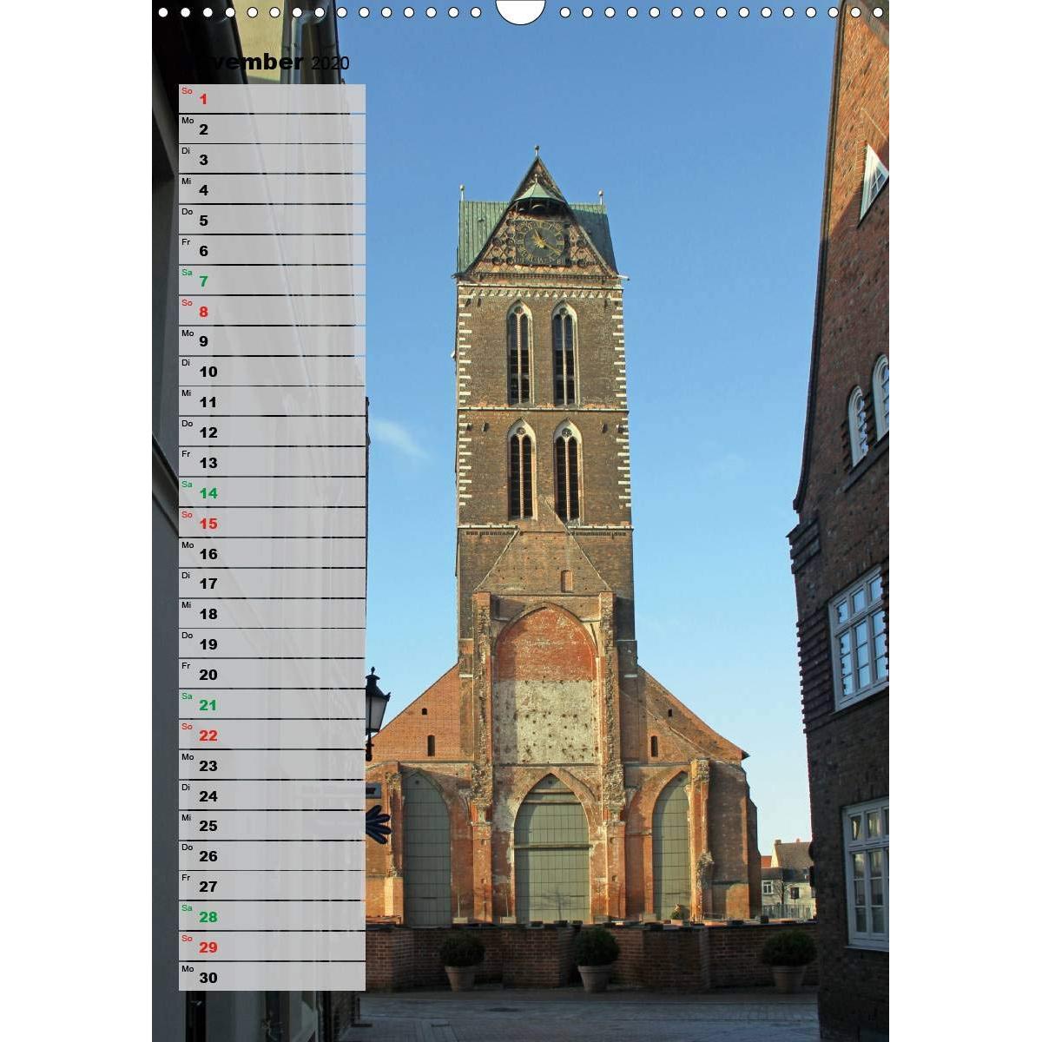
Task: Select the Tuesday 17 row
Action: coord(272,584)
